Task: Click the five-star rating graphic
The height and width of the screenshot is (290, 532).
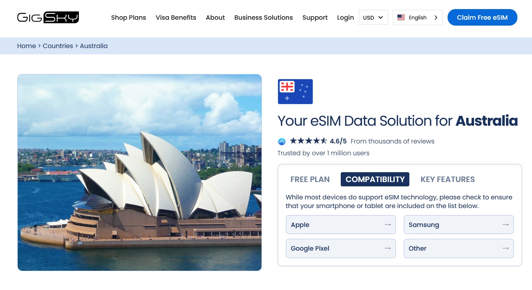Action: 308,141
